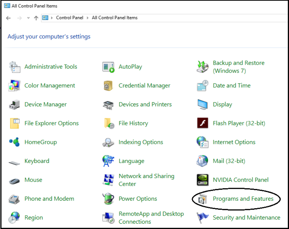289x229 pixels.
Task: Open the Display monitor icon
Action: coord(202,104)
